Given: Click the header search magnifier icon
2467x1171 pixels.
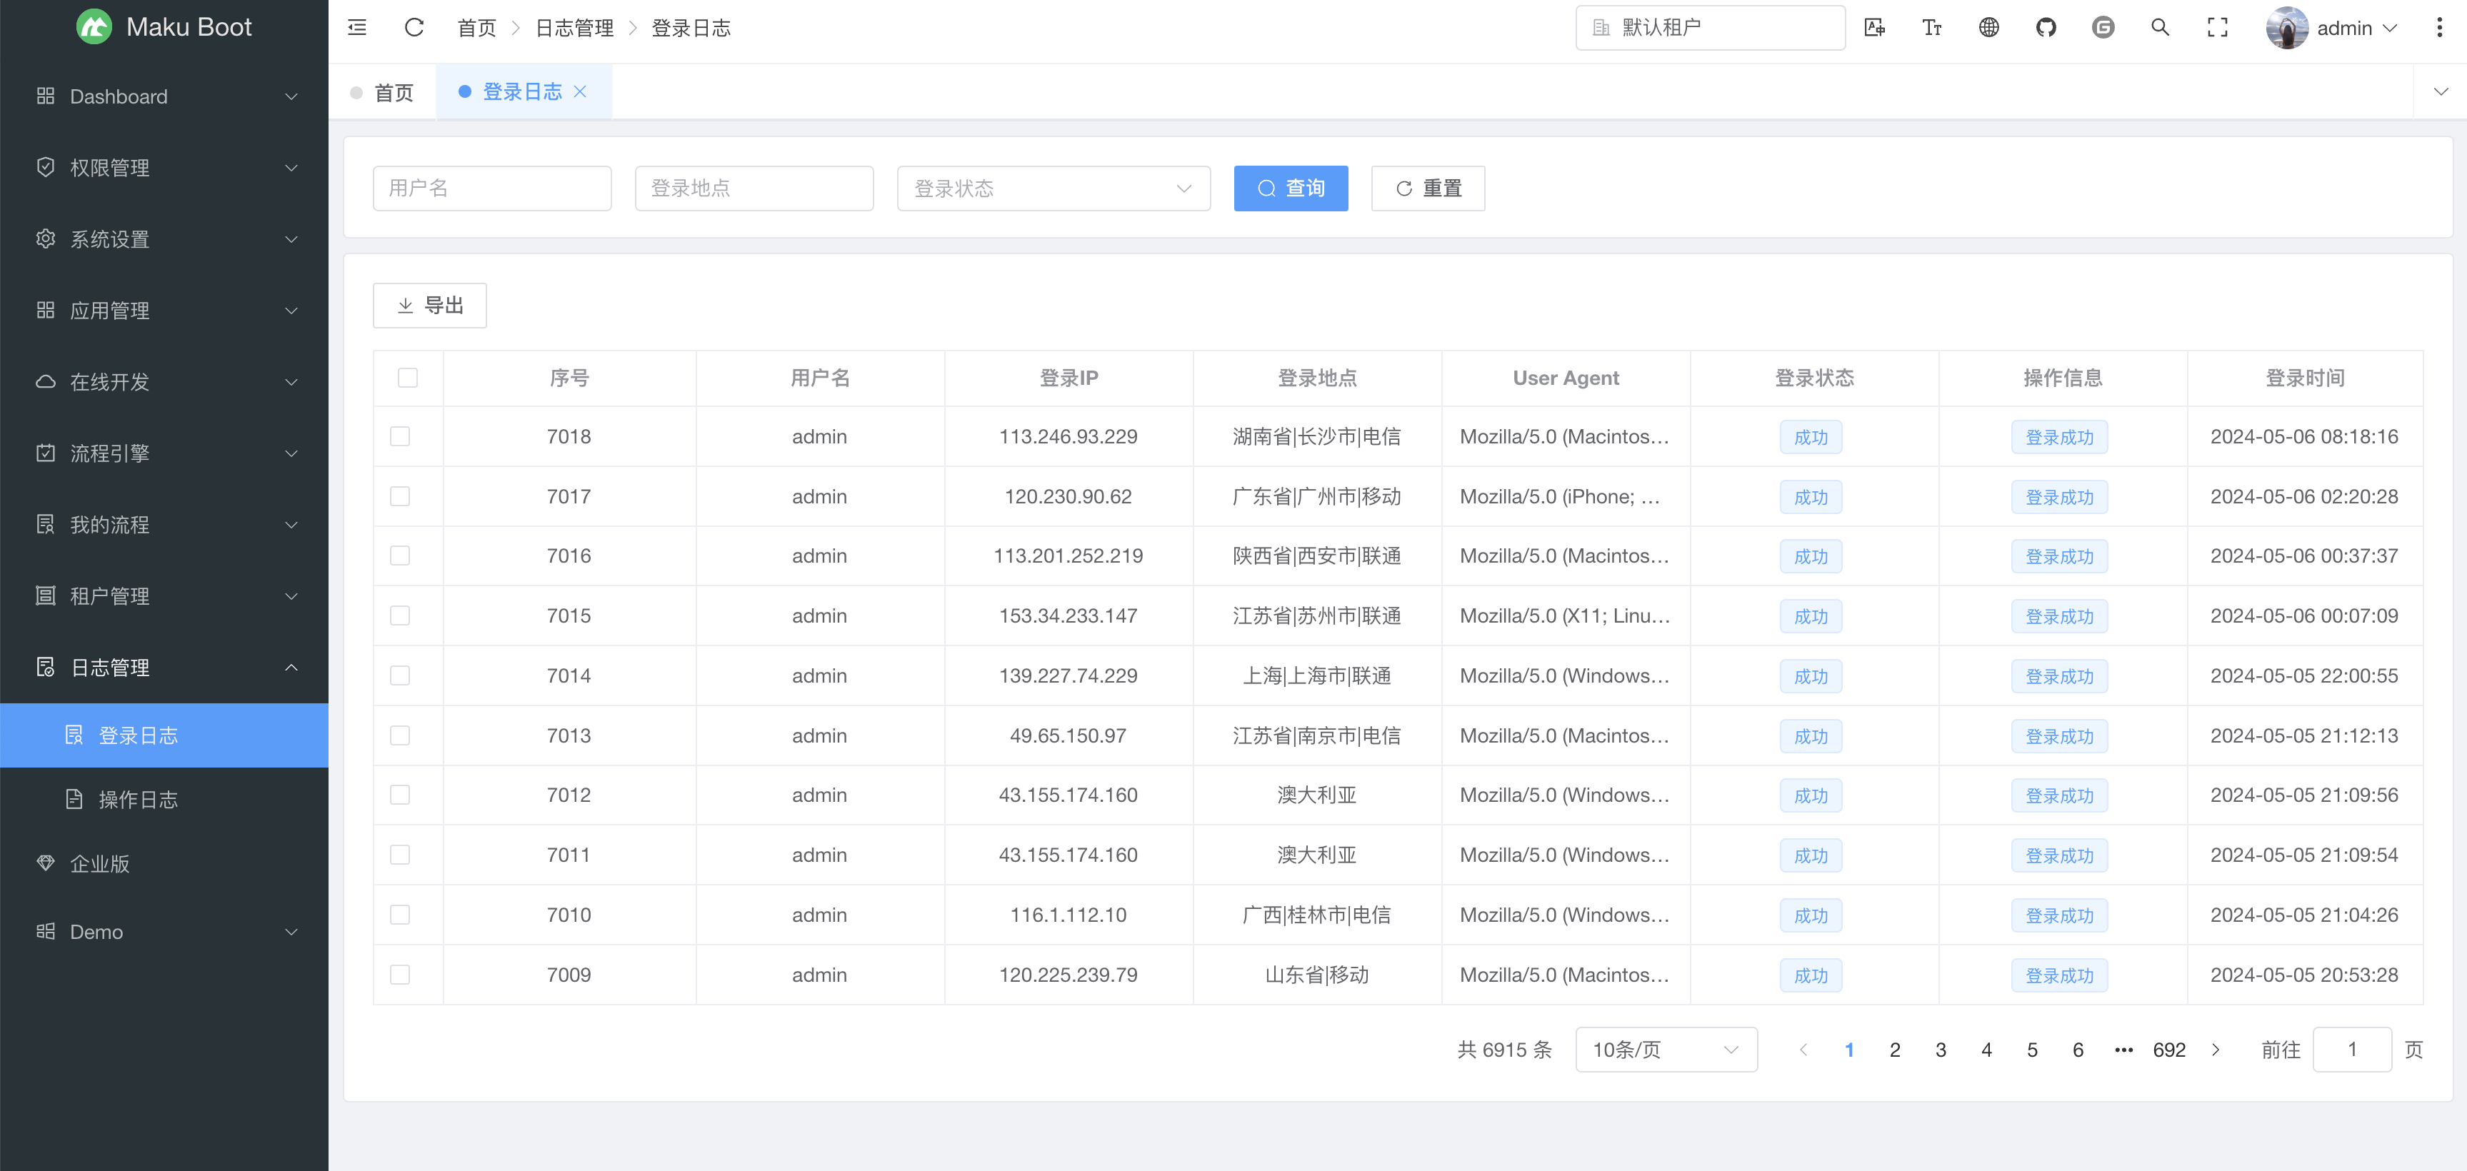Looking at the screenshot, I should (2160, 28).
